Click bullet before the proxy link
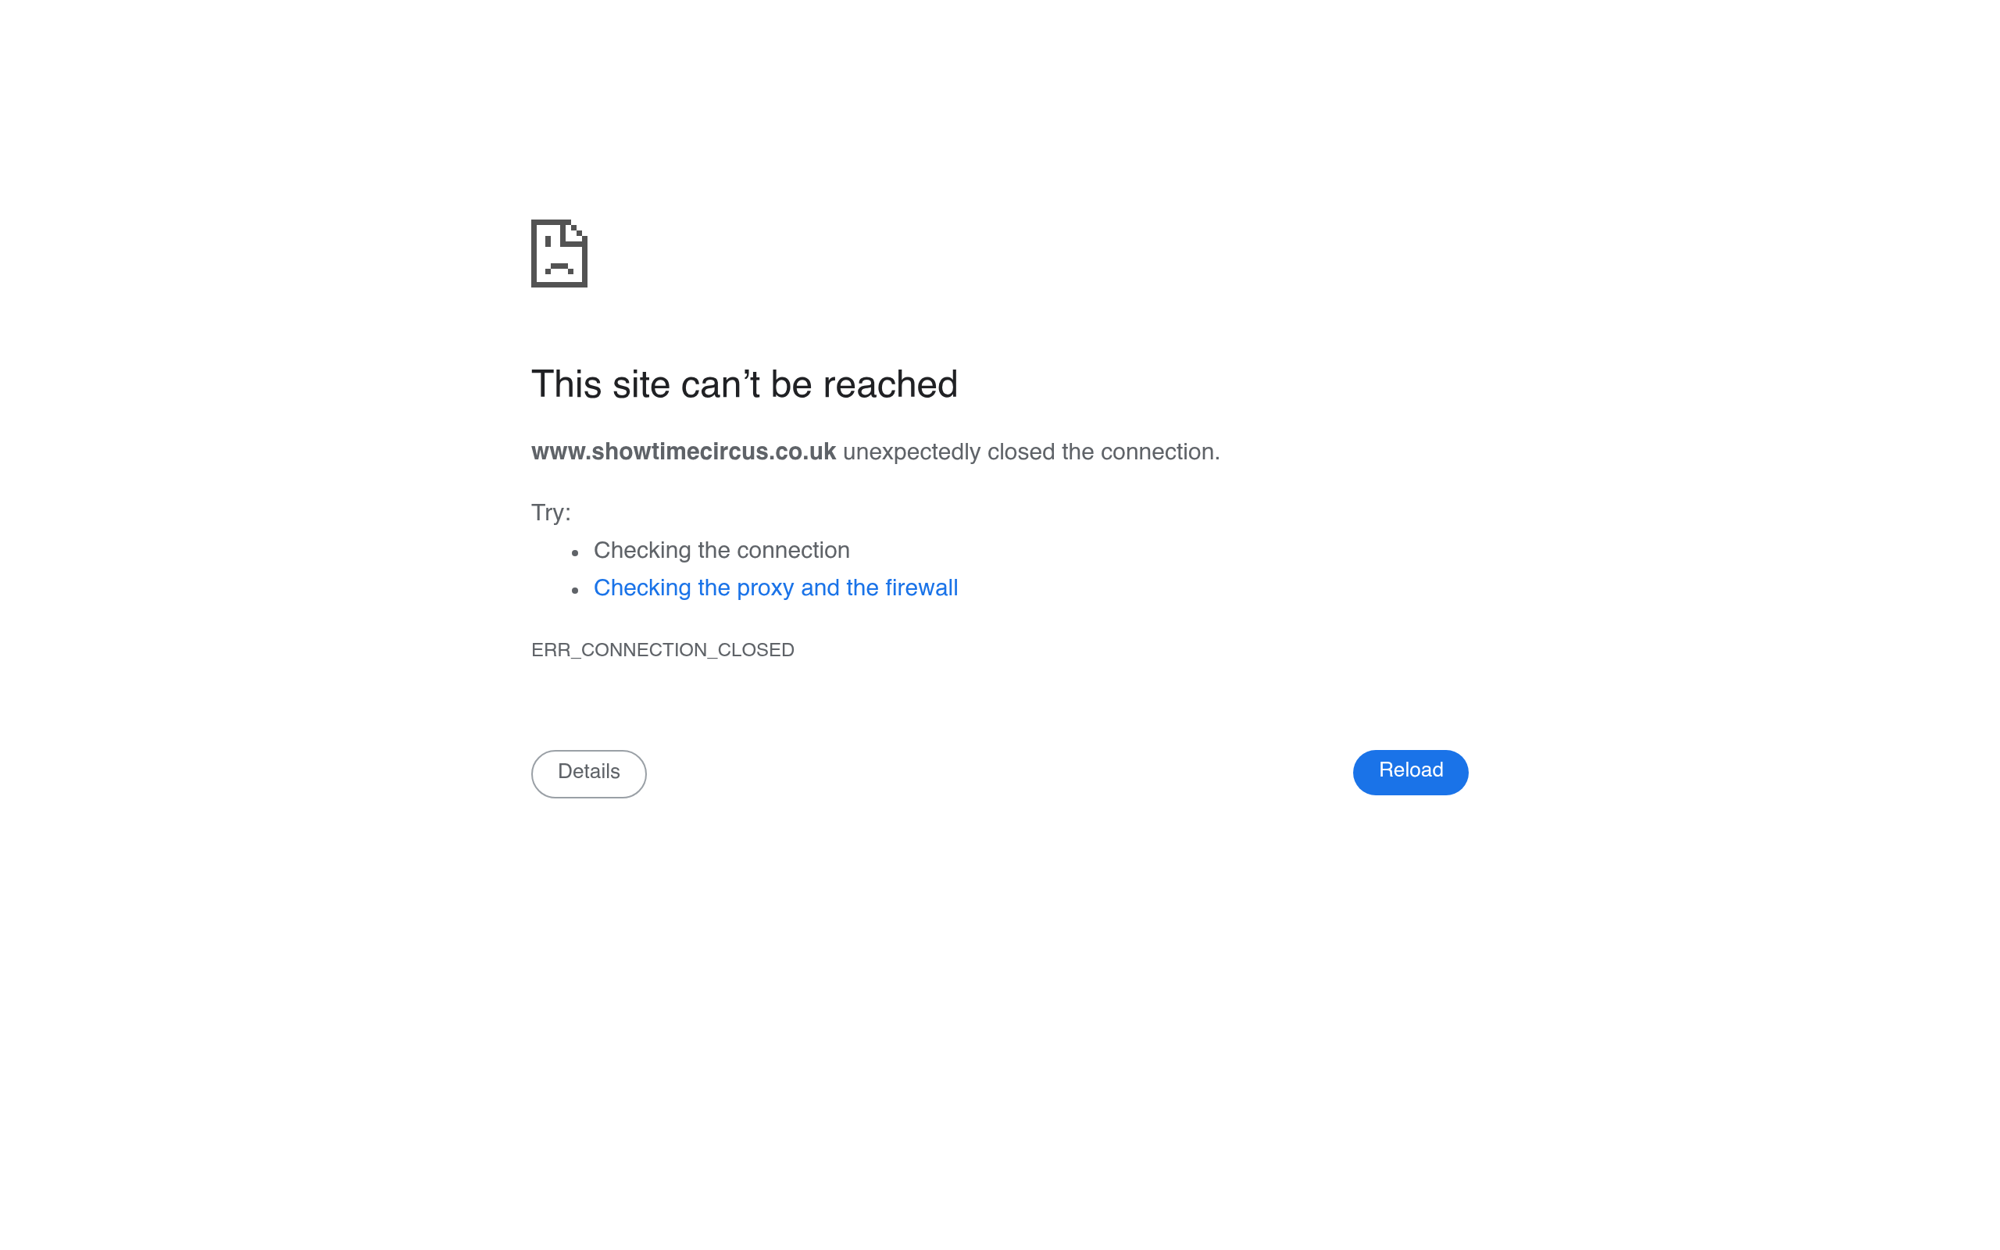2000x1250 pixels. click(x=575, y=591)
